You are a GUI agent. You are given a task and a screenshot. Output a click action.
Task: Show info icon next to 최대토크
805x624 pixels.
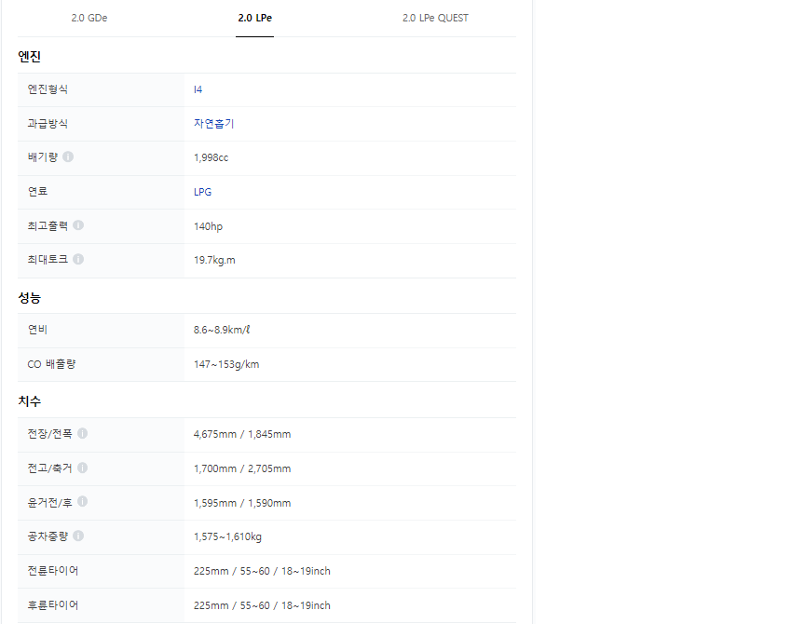pyautogui.click(x=78, y=259)
